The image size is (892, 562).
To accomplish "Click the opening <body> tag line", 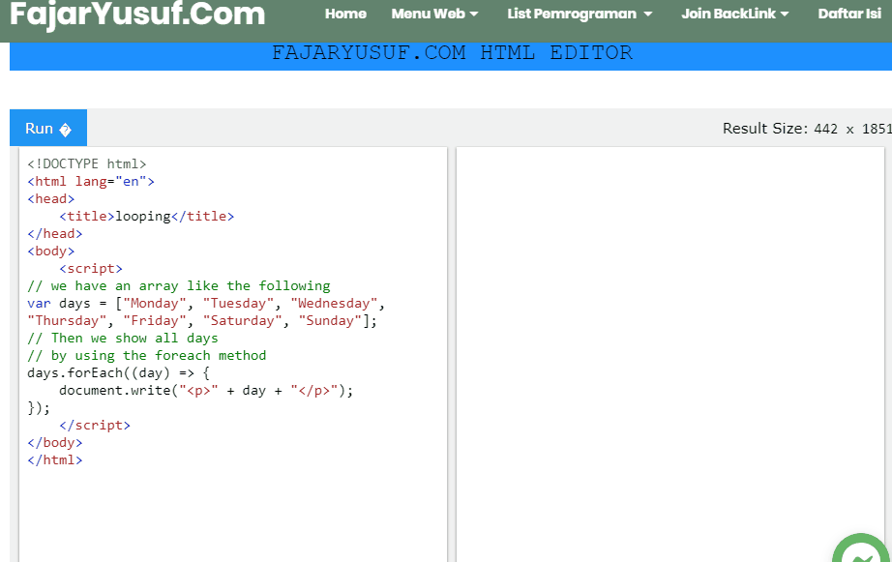I will point(50,251).
